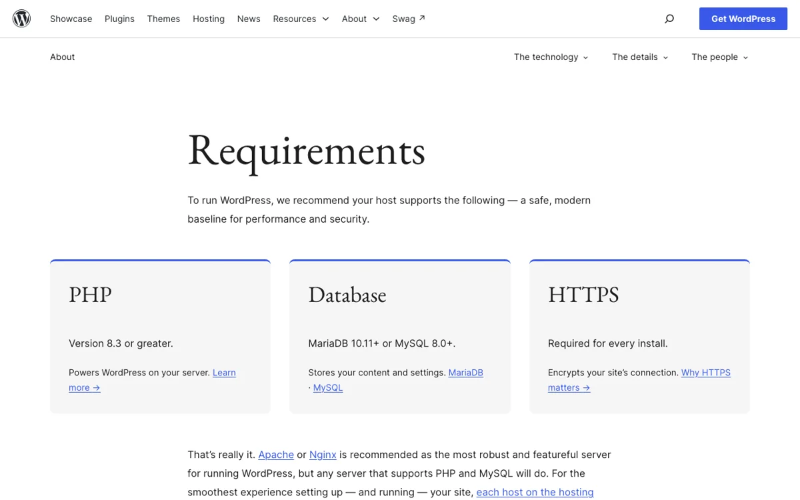Select the Required for every install text

click(x=608, y=343)
